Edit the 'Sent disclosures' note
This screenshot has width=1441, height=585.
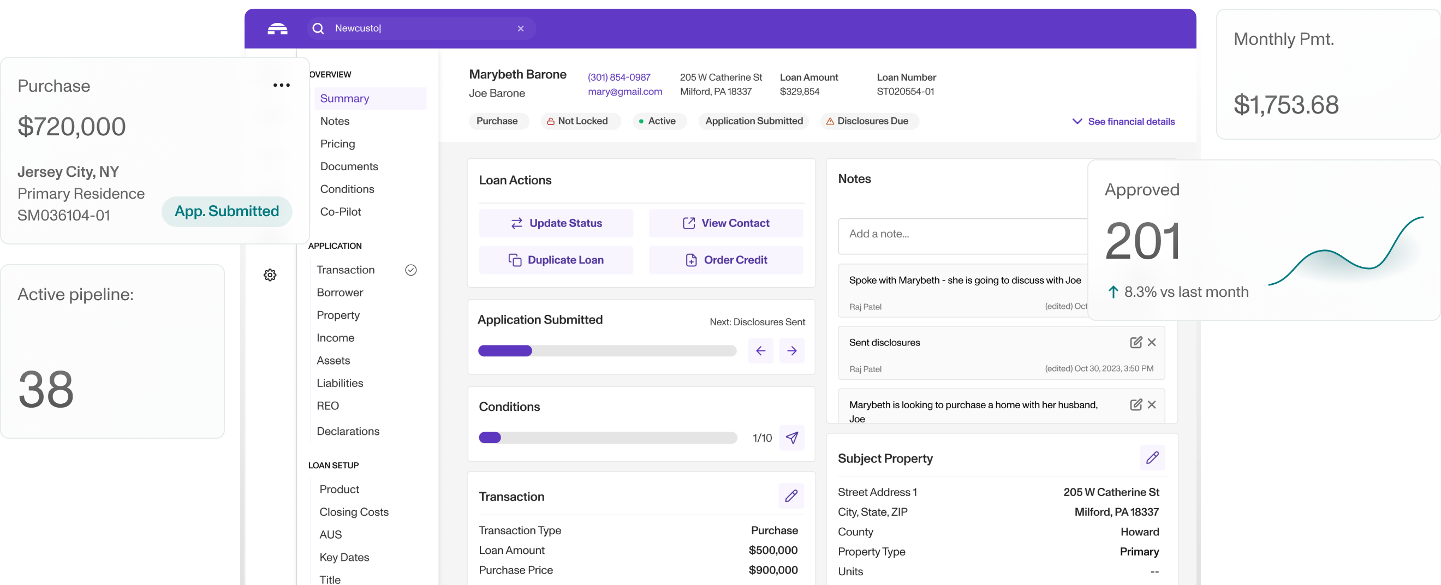tap(1135, 342)
